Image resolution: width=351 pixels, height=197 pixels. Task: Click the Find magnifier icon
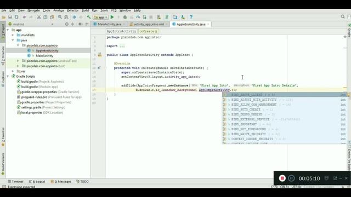point(60,17)
